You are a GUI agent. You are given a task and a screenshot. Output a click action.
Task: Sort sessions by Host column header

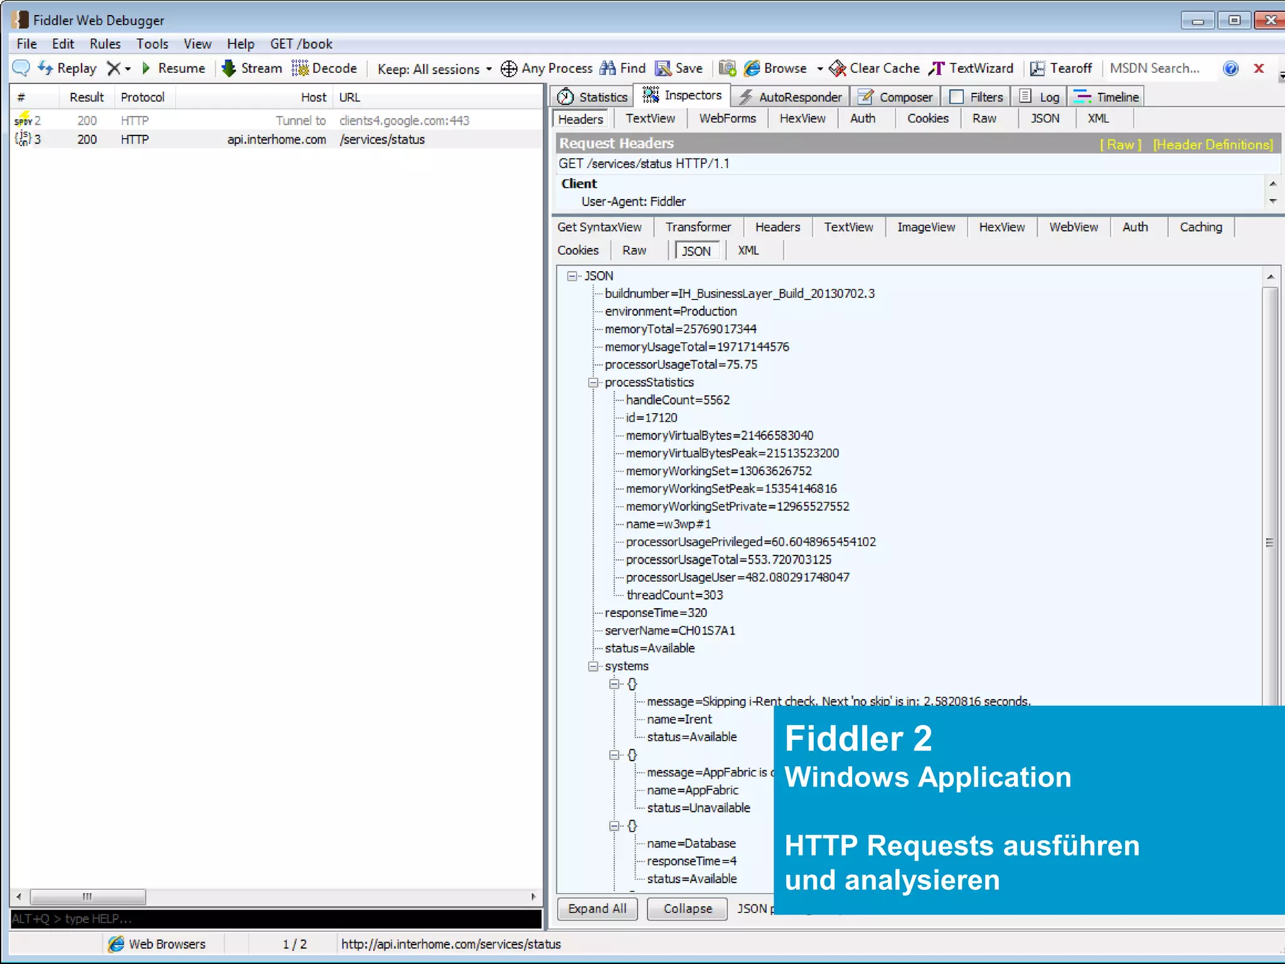(x=254, y=97)
